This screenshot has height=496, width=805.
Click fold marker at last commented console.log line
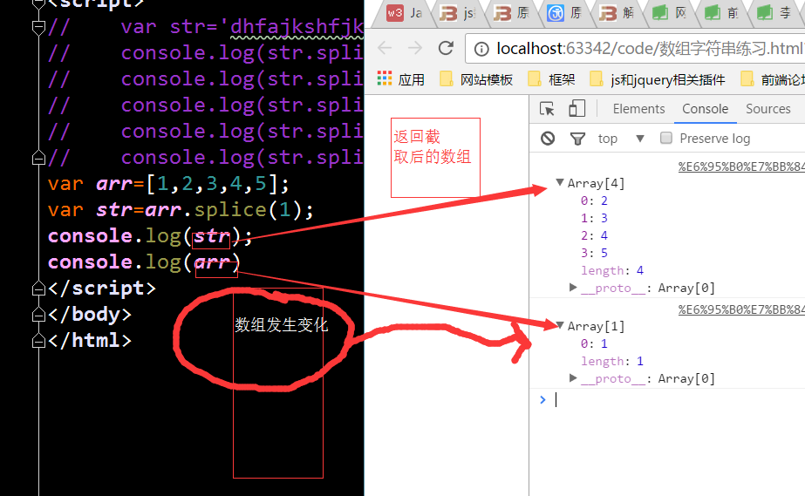click(38, 158)
